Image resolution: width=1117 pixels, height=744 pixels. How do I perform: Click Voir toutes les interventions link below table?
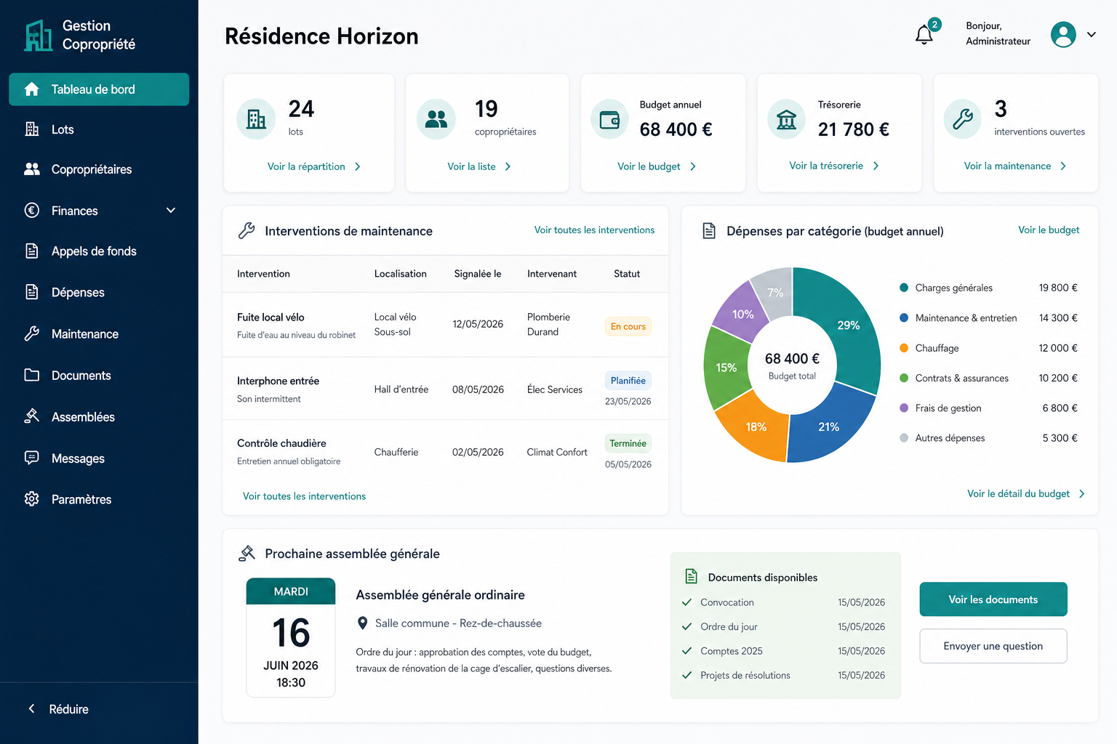[x=304, y=496]
